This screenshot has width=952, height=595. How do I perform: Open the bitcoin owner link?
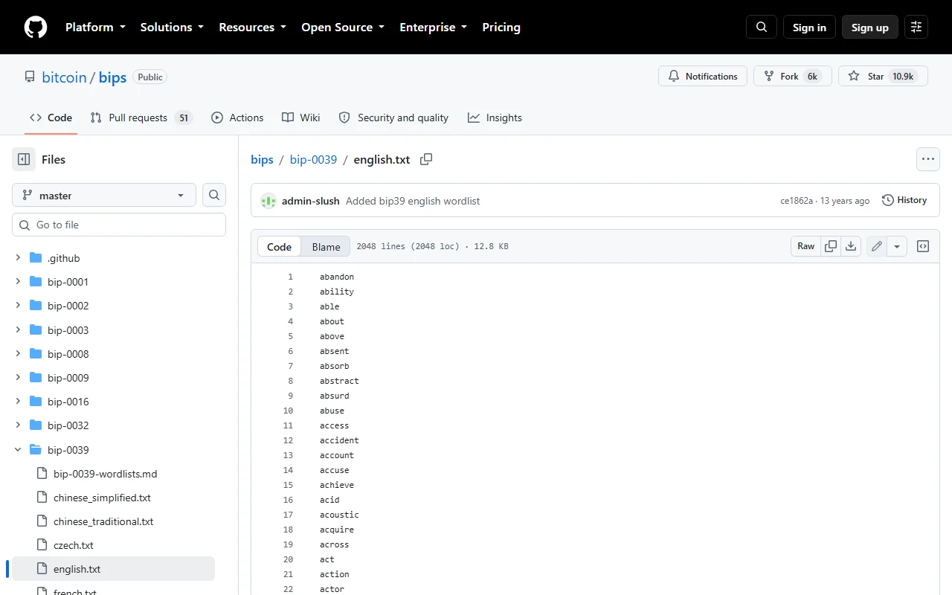pos(64,77)
